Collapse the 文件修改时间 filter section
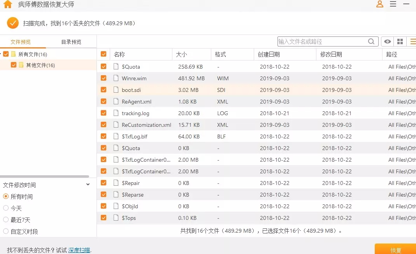The height and width of the screenshot is (254, 416). pyautogui.click(x=88, y=185)
